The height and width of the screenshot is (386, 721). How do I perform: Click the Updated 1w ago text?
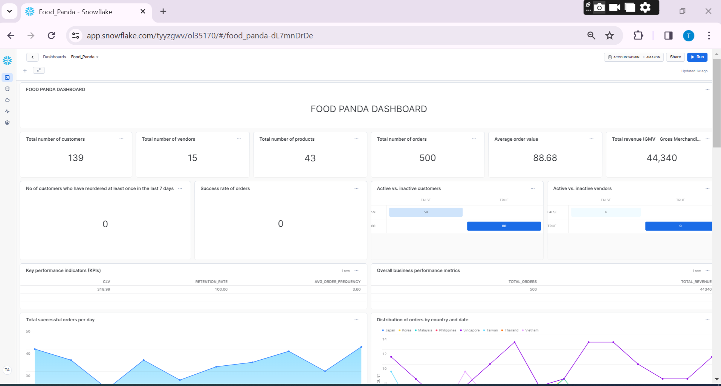click(x=694, y=71)
